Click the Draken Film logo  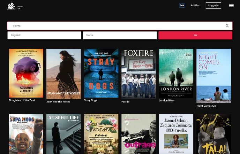pos(15,6)
